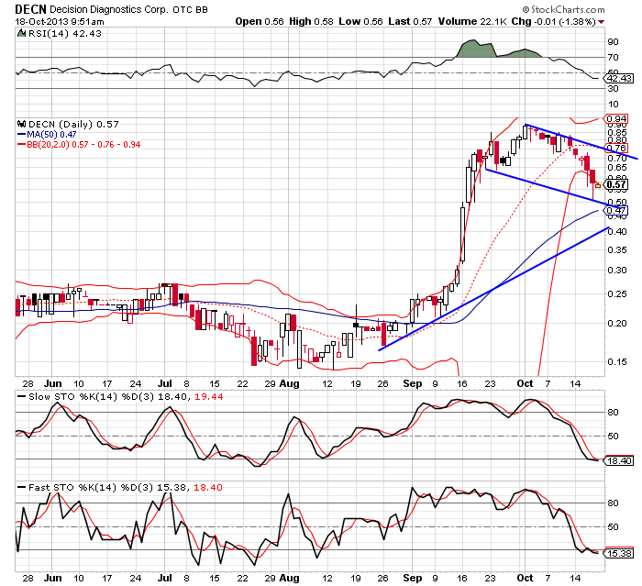
Task: Click the red 18.40 Fast STO %D value
Action: (208, 487)
